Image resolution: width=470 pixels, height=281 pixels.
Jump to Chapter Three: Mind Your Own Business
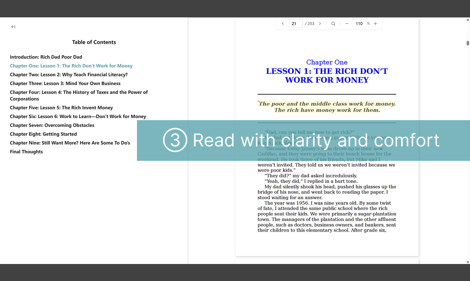(x=65, y=84)
